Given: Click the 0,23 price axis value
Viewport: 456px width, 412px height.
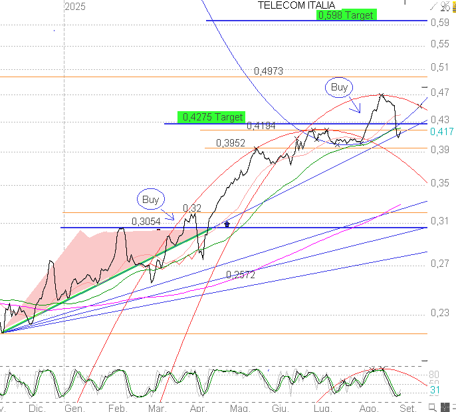Looking at the screenshot, I should click(x=440, y=313).
